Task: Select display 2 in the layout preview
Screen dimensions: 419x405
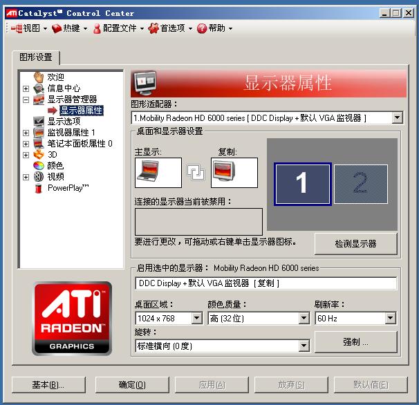Action: tap(361, 184)
